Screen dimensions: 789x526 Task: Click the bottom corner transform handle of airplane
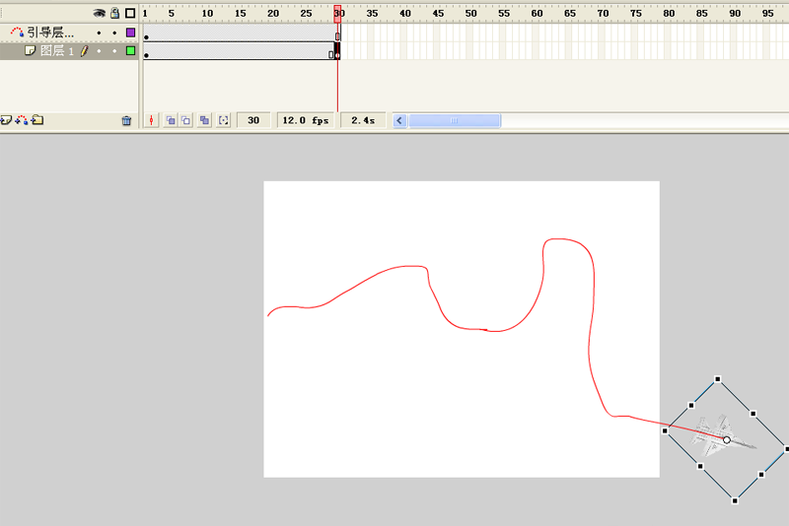(x=735, y=500)
